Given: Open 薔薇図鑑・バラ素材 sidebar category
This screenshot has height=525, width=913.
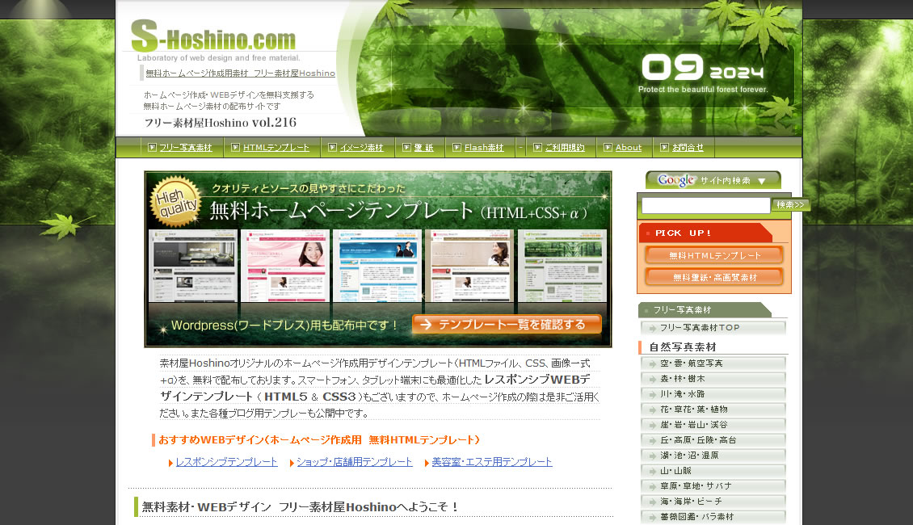Looking at the screenshot, I should coord(713,517).
